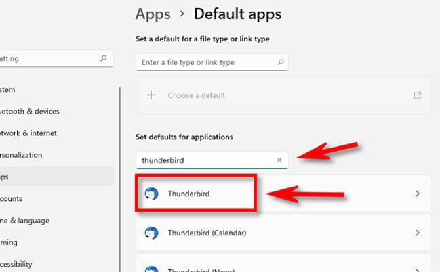Open the Choose a default external link icon
Viewport: 440px width, 272px height.
coord(418,95)
